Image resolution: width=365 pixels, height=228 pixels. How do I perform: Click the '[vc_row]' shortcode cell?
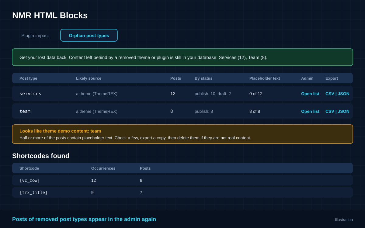[30, 180]
